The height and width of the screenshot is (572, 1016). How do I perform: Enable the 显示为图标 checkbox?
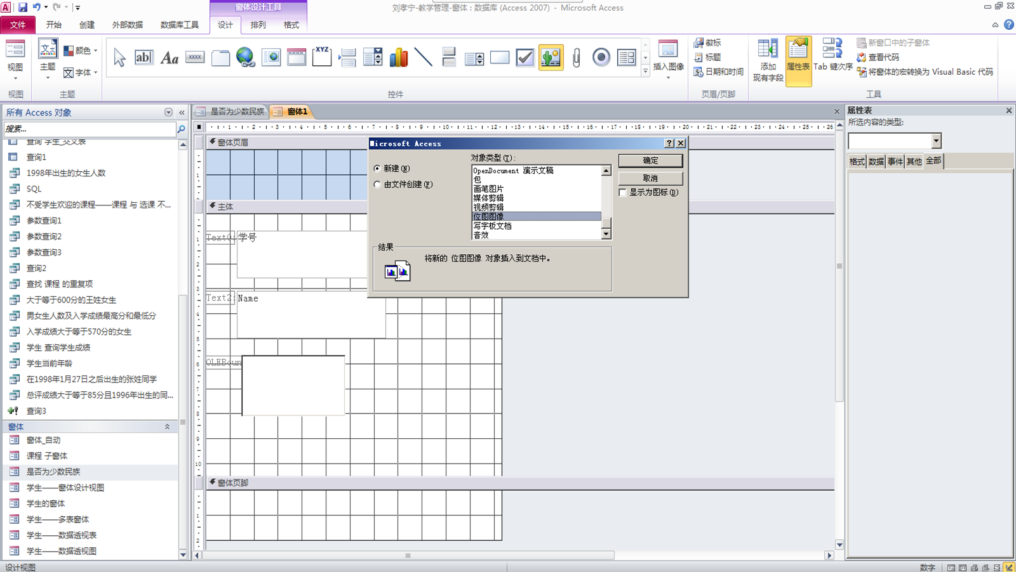[x=623, y=193]
